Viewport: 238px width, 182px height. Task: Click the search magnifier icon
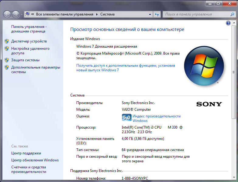tap(232, 14)
